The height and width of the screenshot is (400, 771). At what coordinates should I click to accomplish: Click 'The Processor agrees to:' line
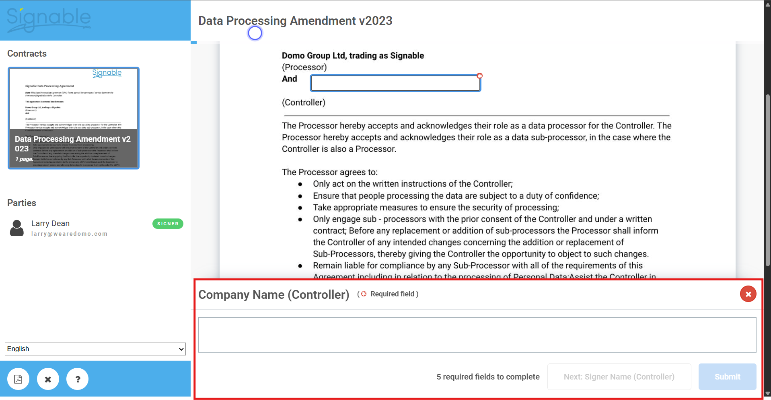tap(330, 172)
